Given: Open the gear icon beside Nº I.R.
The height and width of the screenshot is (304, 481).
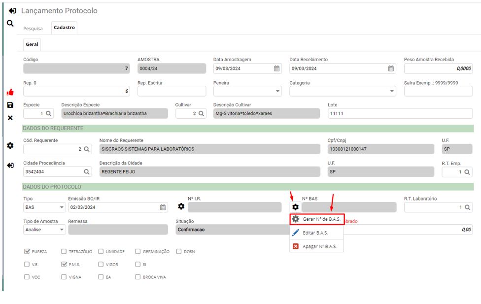Looking at the screenshot, I should (181, 207).
